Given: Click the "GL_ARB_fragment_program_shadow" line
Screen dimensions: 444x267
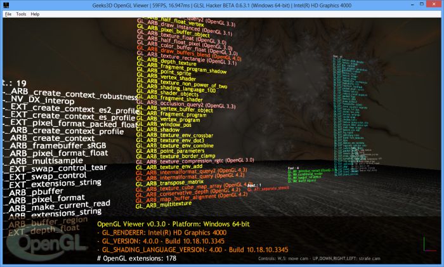Looking at the screenshot, I should 181,68.
